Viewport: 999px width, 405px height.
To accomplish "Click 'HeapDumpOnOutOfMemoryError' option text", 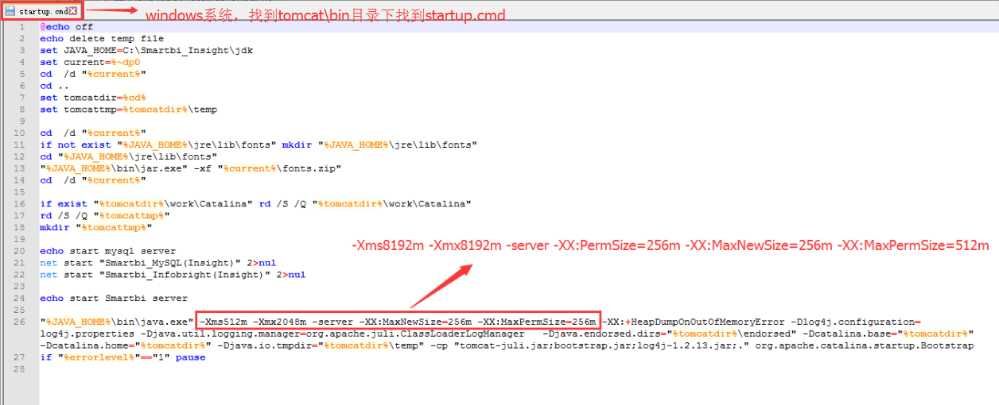I will 708,322.
